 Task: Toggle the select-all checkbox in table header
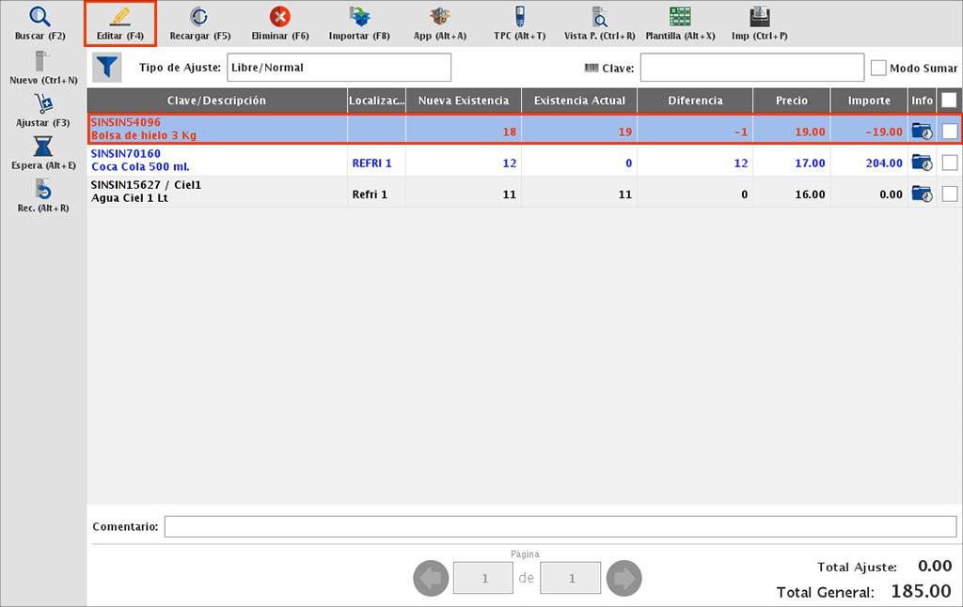pos(950,101)
